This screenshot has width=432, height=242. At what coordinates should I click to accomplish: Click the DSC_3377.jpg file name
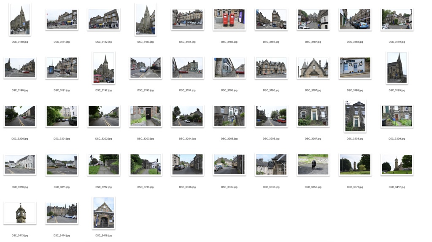tap(355, 187)
